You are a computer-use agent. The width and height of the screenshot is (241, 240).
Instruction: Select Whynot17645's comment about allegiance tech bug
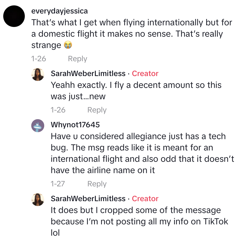click(138, 153)
